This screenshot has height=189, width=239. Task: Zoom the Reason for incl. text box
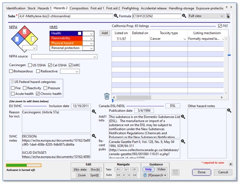point(94,112)
